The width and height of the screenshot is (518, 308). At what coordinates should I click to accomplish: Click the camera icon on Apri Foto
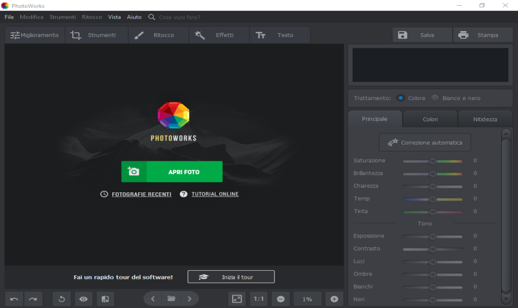[x=134, y=171]
